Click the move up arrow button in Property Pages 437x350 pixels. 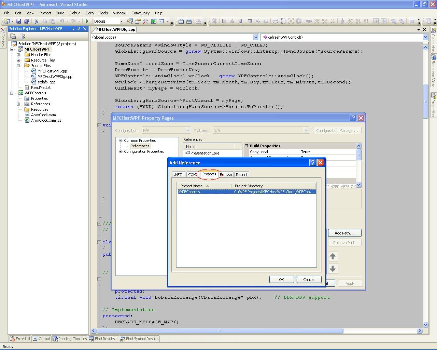(333, 256)
